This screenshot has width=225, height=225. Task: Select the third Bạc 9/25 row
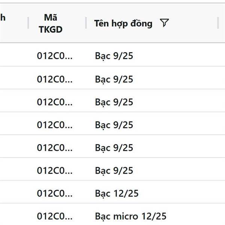[x=112, y=100]
